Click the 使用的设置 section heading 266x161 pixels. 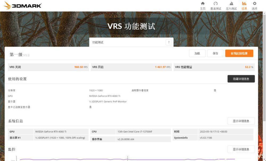pyautogui.click(x=17, y=79)
